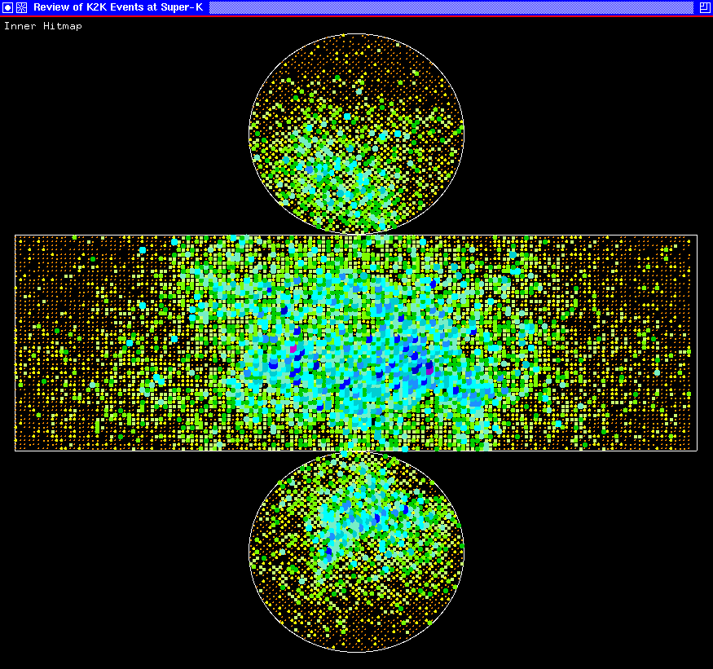Open the window menu icon in title bar
The height and width of the screenshot is (669, 713).
pyautogui.click(x=7, y=7)
